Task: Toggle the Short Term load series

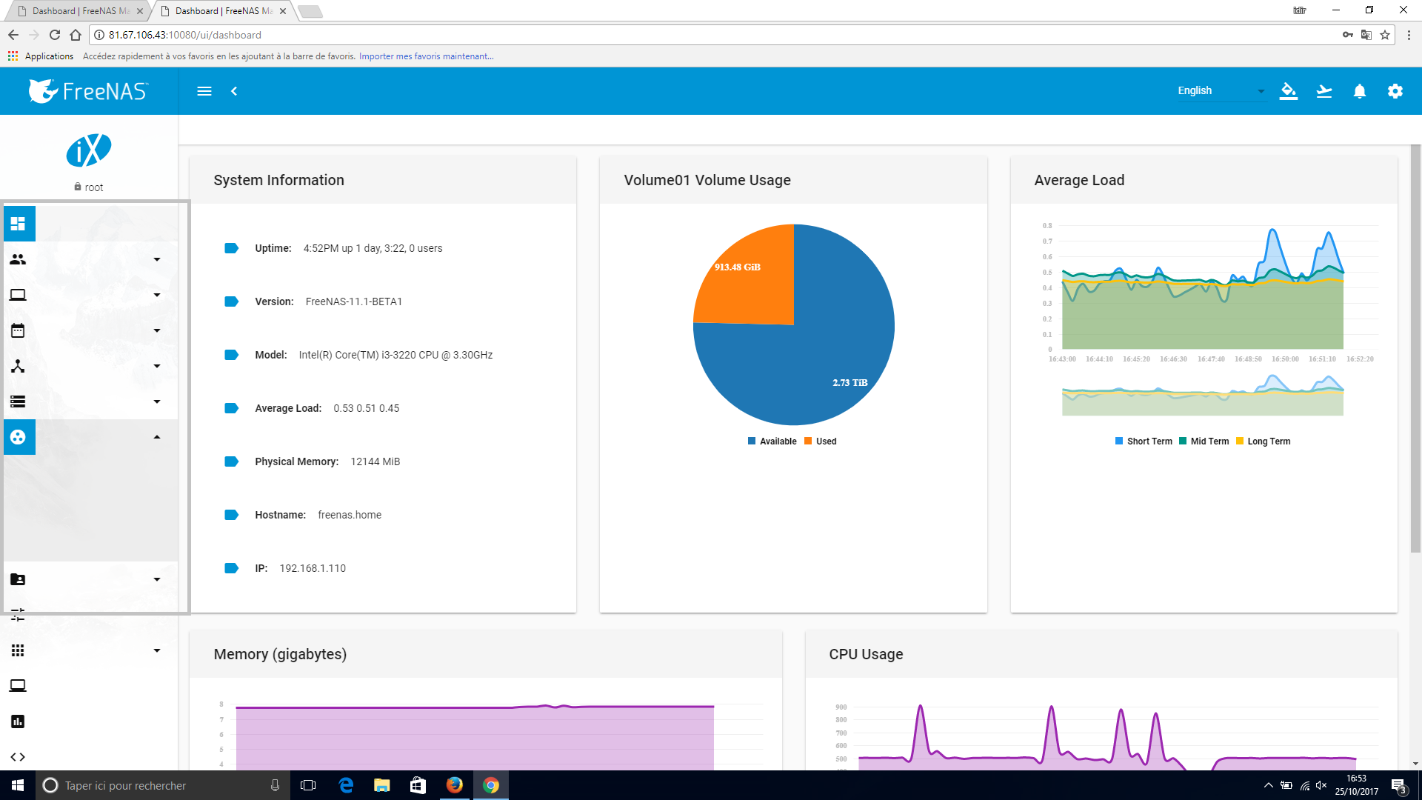Action: click(x=1144, y=441)
